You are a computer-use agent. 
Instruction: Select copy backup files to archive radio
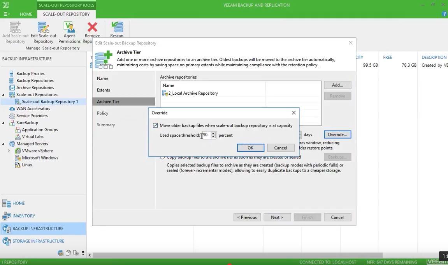click(x=162, y=157)
